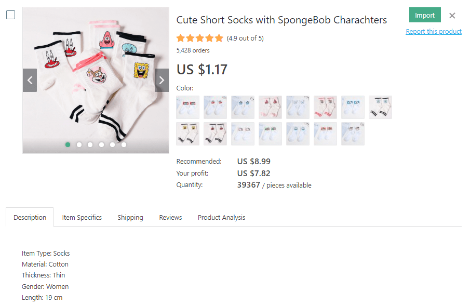Pick the black-striped sock swatch ending row one
This screenshot has height=305, width=470.
[380, 107]
